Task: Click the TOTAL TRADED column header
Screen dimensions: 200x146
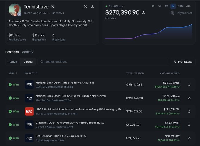Action: point(135,73)
